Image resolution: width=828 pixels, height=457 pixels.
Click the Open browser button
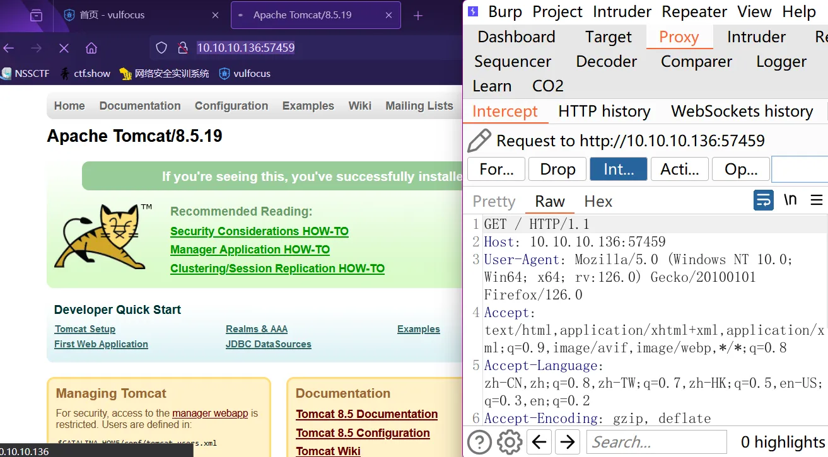pos(740,169)
